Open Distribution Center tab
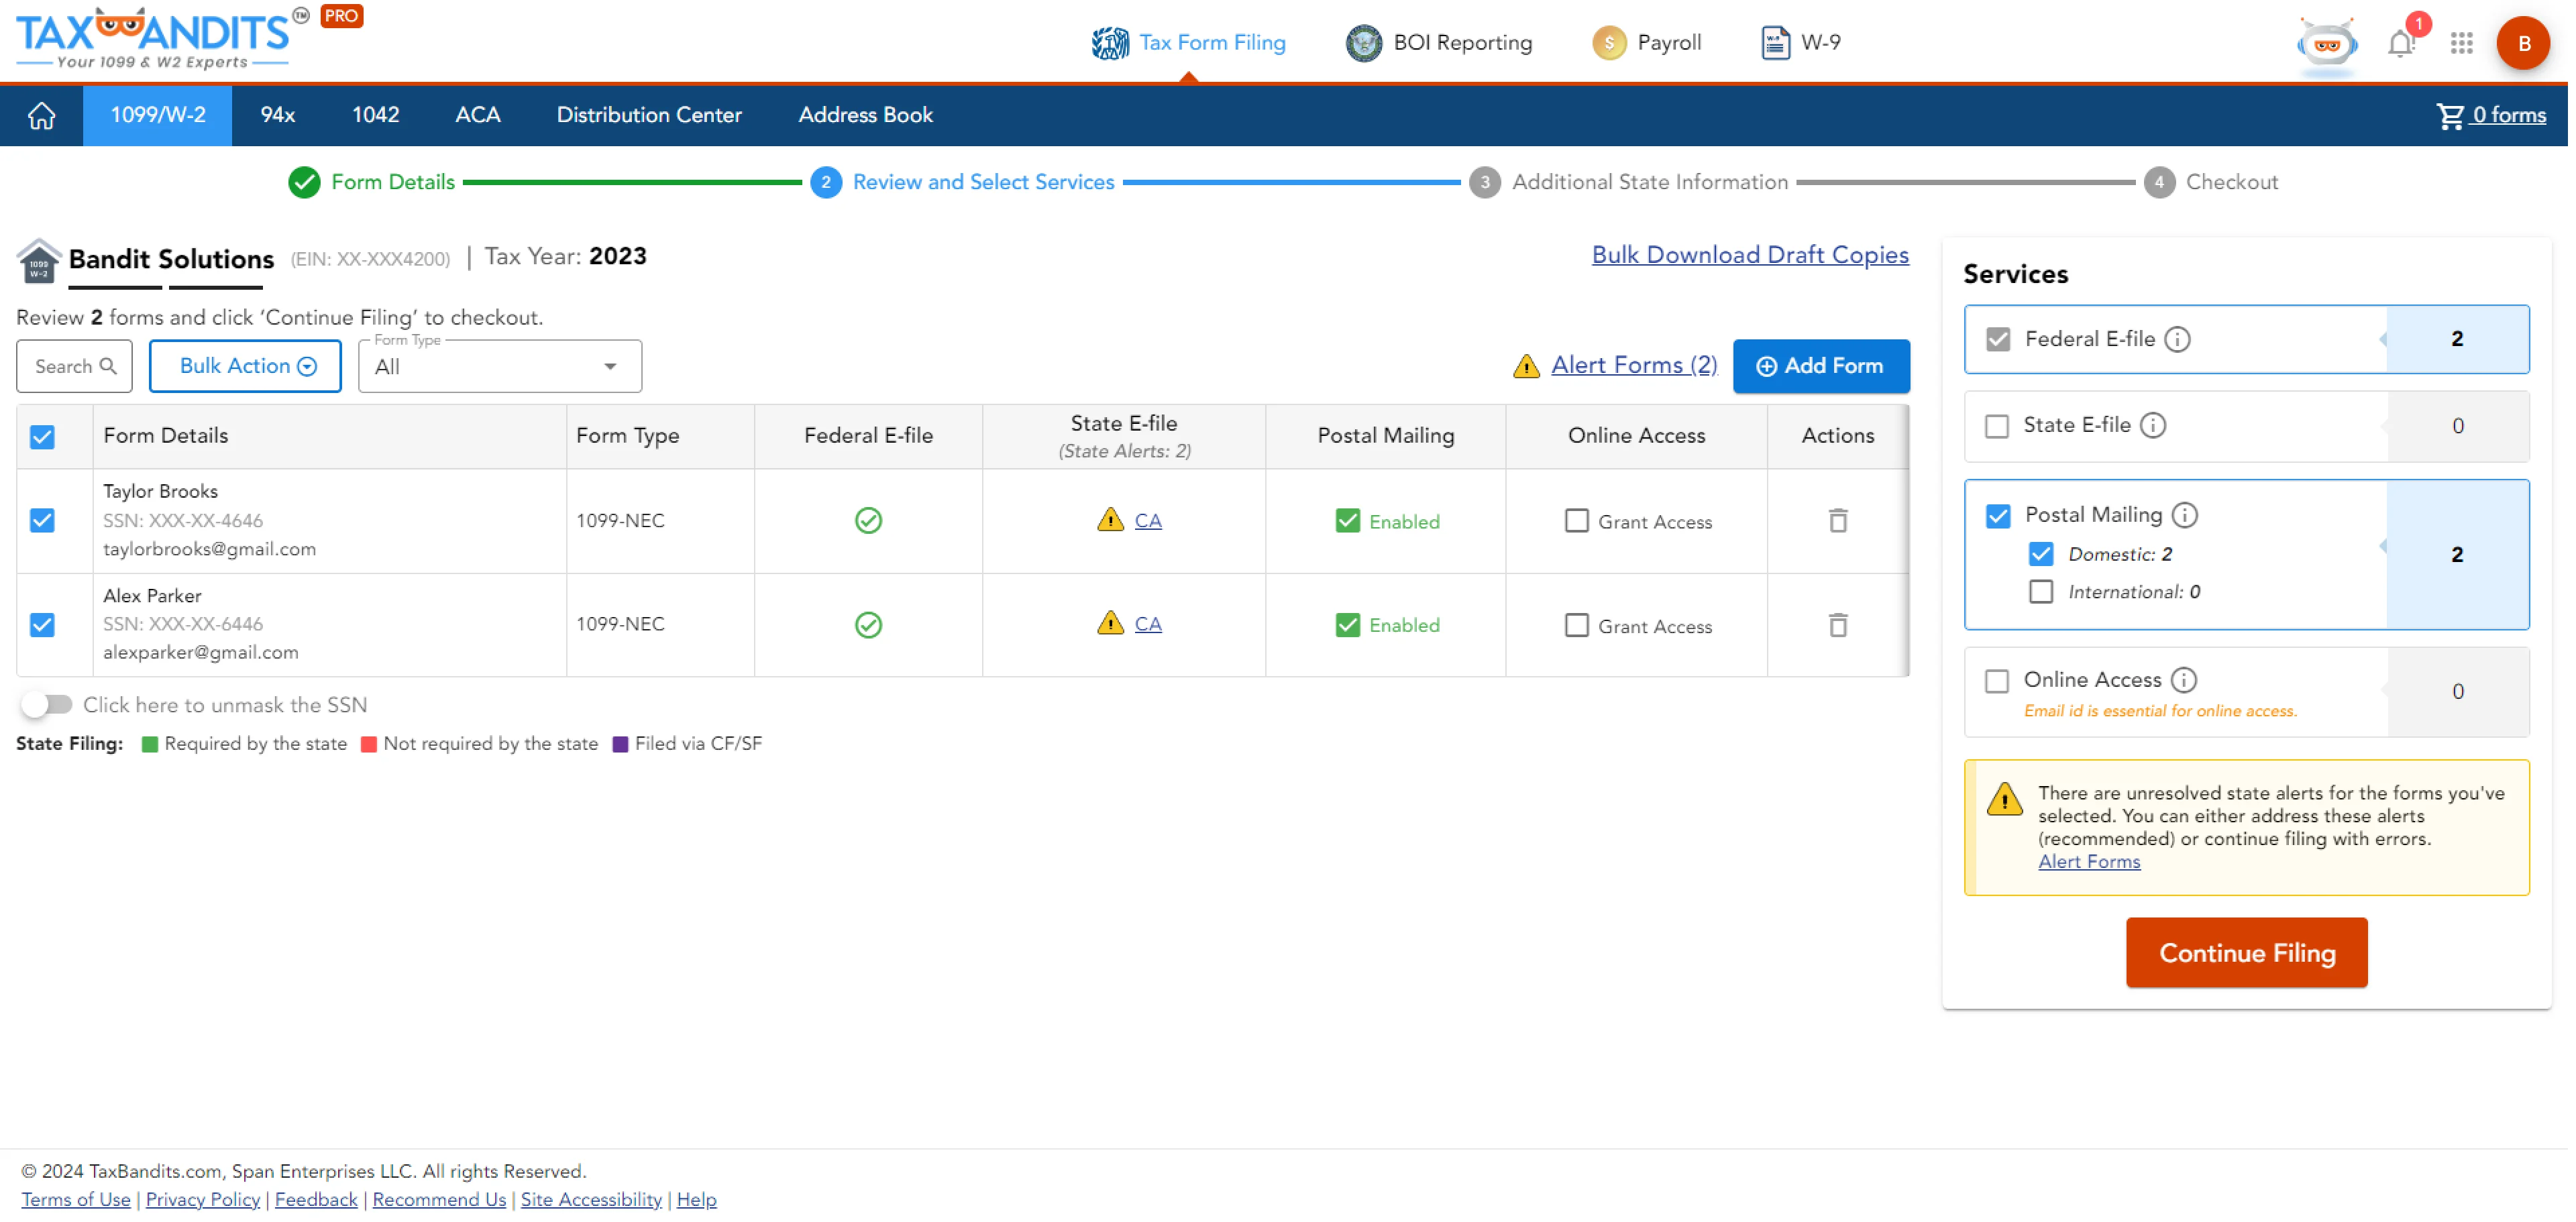 click(649, 116)
